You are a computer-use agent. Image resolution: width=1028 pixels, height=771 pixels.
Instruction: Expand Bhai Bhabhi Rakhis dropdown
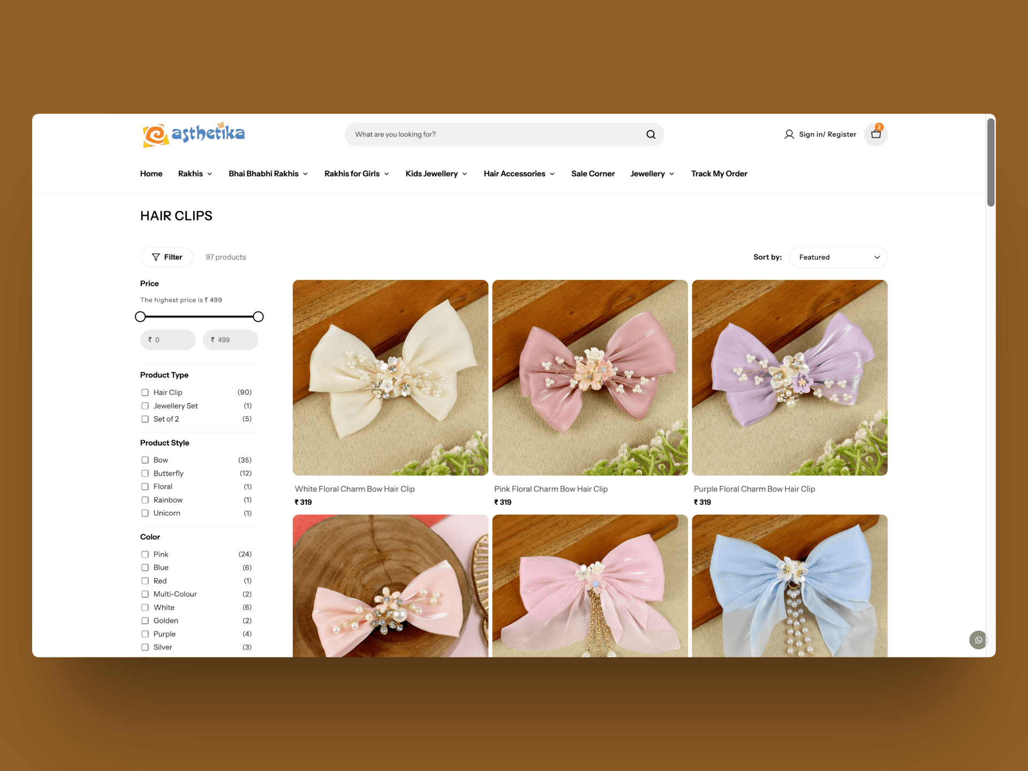click(268, 173)
